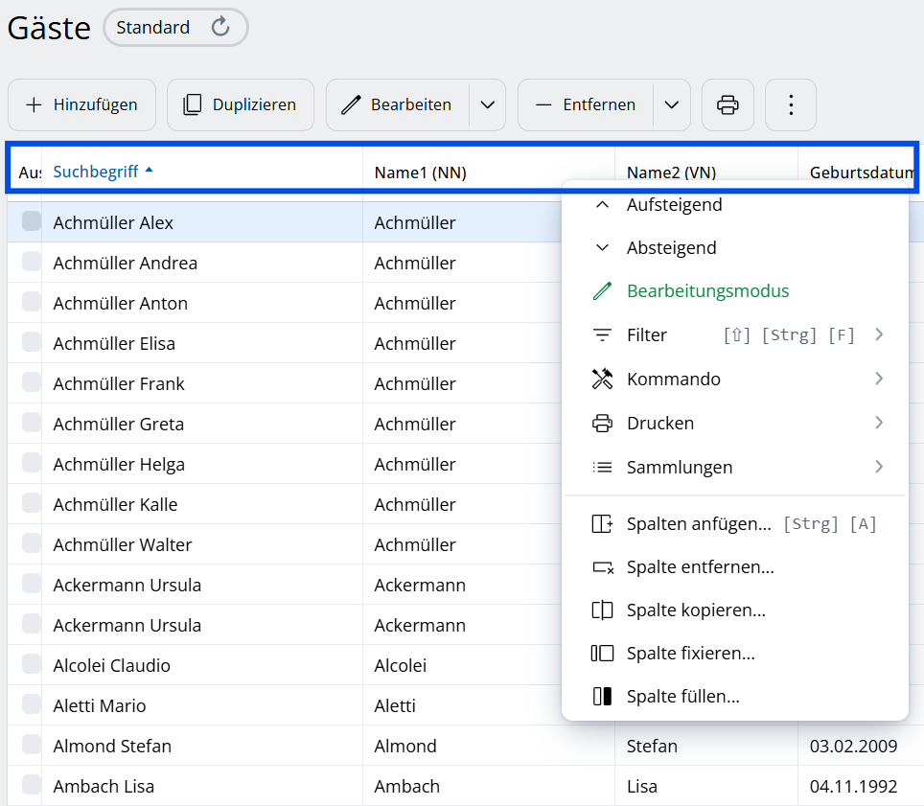The width and height of the screenshot is (924, 806).
Task: Click the Hinzufügen button
Action: pyautogui.click(x=81, y=104)
